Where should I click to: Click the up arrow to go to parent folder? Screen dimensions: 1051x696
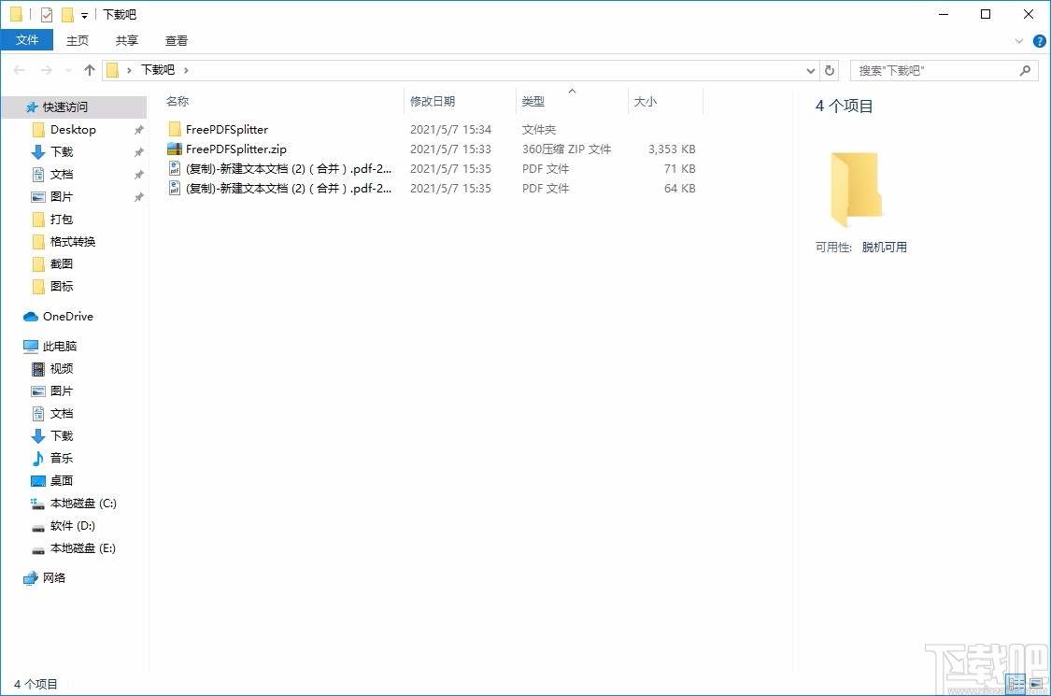tap(89, 69)
